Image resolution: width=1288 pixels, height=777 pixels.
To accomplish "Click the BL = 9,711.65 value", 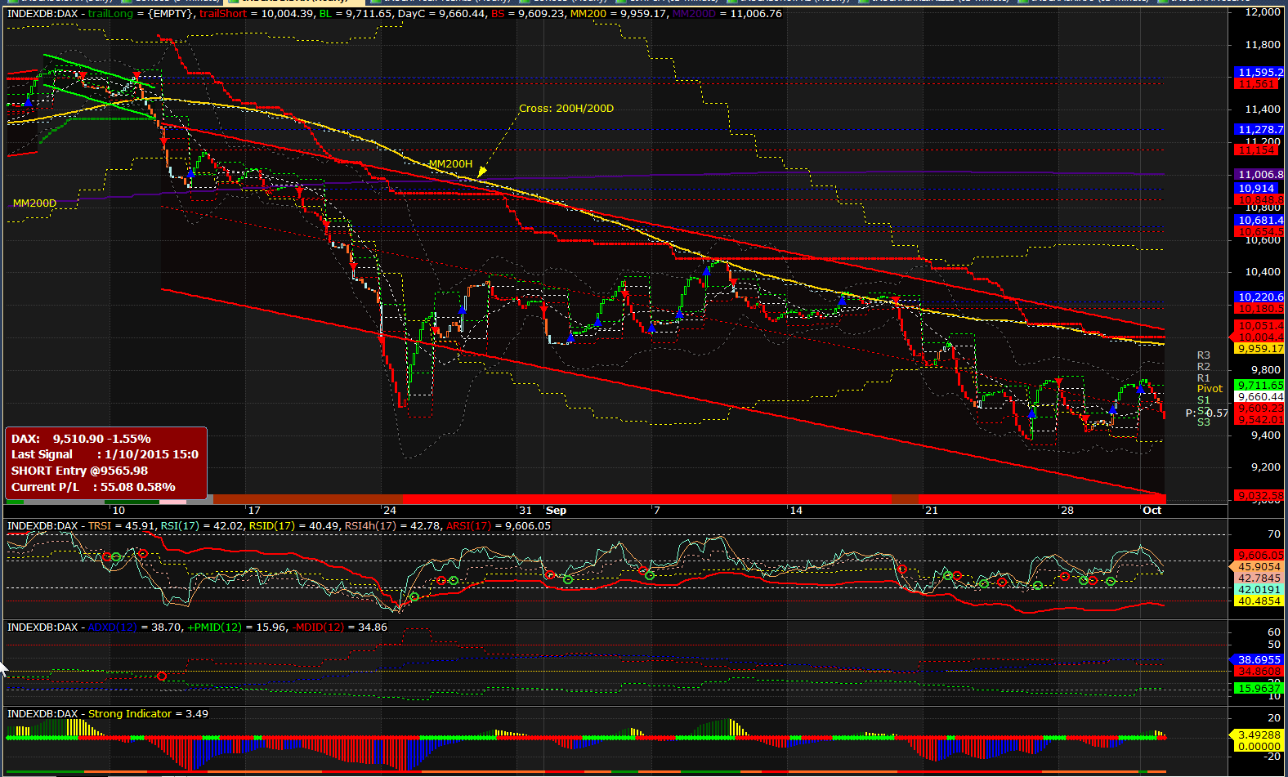I will point(357,14).
